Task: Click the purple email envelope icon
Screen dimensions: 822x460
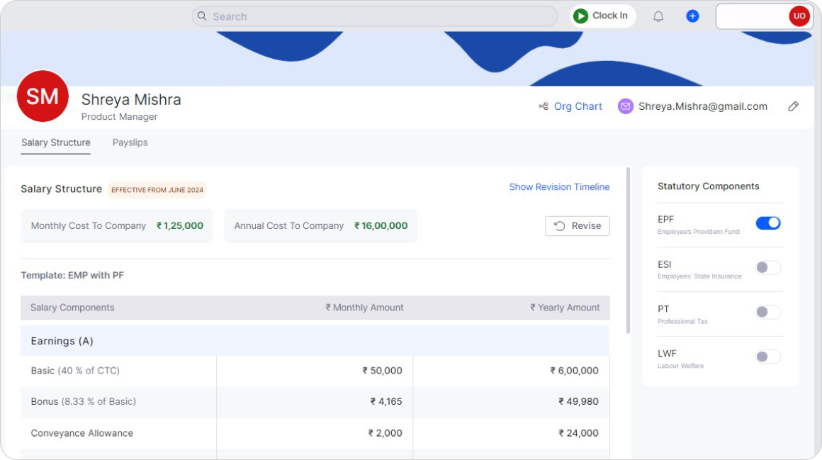Action: (625, 106)
